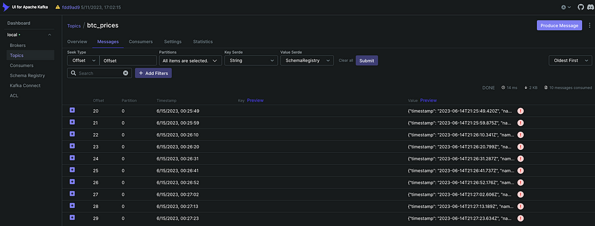This screenshot has width=595, height=226.
Task: Switch to the Overview tab
Action: click(77, 42)
